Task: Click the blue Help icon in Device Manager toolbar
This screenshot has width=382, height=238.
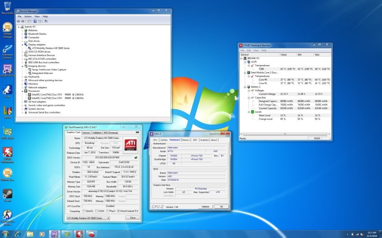Action: [35, 21]
